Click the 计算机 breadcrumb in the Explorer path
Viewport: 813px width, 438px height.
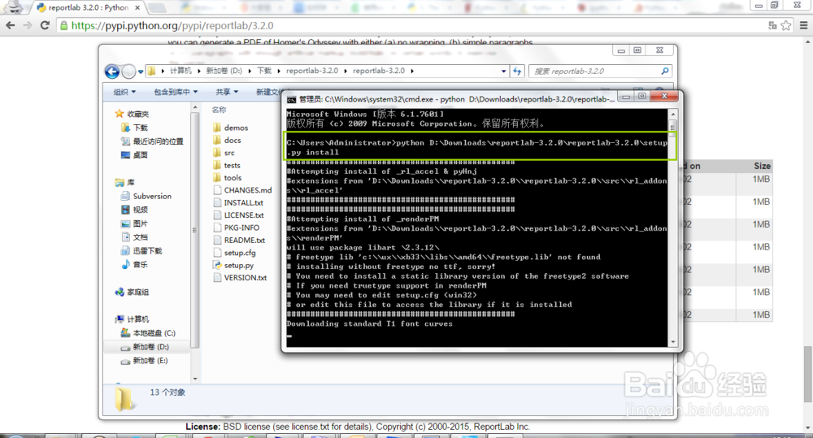point(180,71)
